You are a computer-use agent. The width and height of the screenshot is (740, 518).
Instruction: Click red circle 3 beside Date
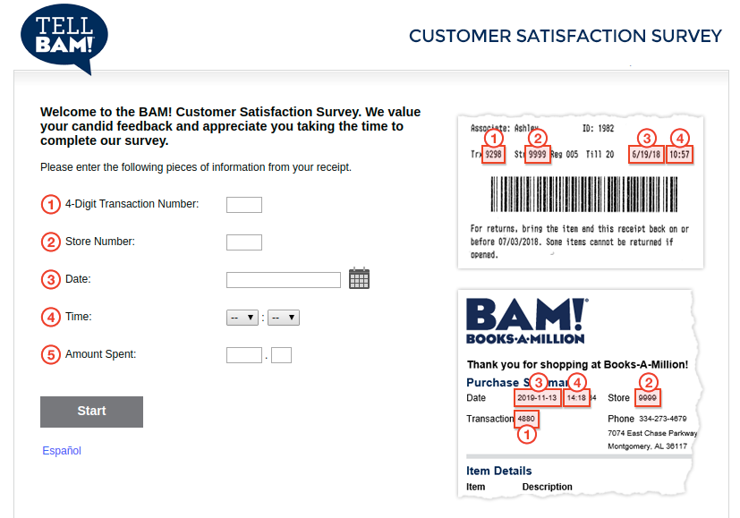coord(51,279)
